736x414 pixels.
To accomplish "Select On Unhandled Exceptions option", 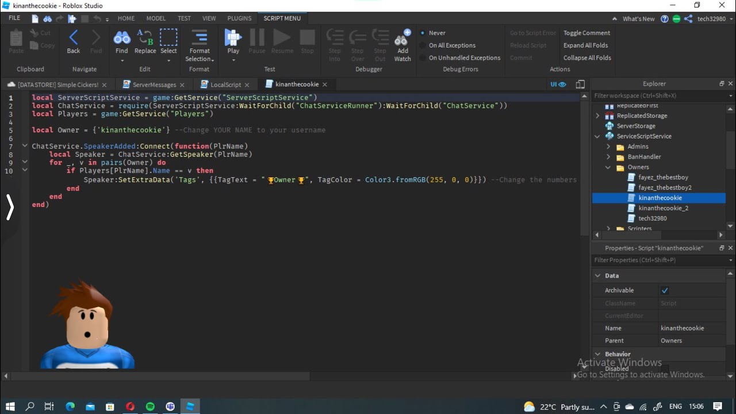I will click(x=460, y=57).
